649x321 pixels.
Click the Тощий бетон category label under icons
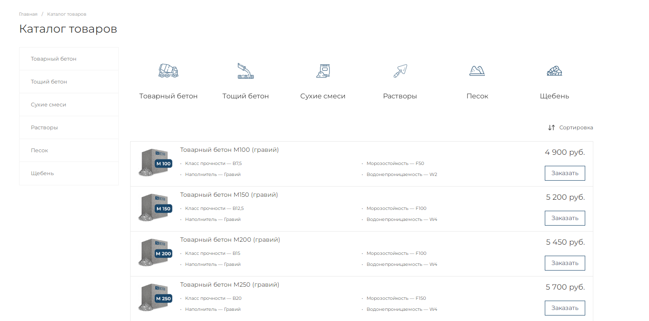pos(246,96)
